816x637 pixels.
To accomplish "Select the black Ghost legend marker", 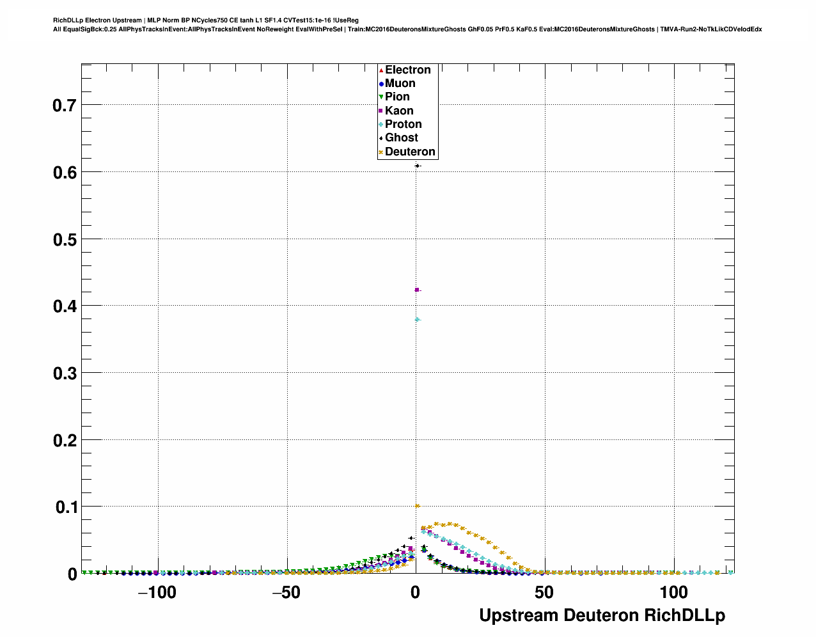I will coord(381,138).
